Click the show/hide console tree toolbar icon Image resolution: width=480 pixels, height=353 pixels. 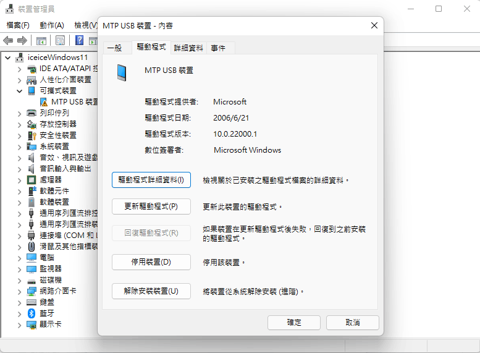41,40
